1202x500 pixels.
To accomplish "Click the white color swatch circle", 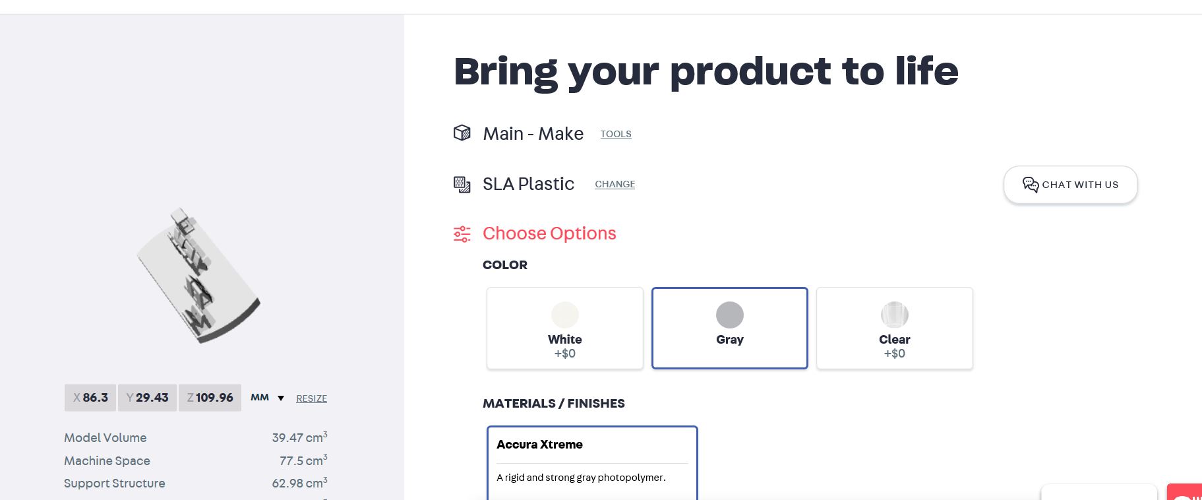I will point(565,315).
